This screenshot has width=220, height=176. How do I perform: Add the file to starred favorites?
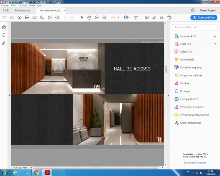pyautogui.click(x=12, y=18)
